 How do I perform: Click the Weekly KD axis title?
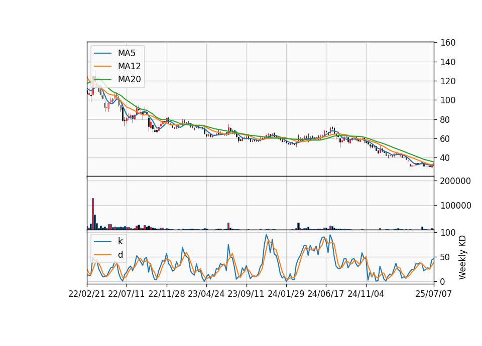462,258
